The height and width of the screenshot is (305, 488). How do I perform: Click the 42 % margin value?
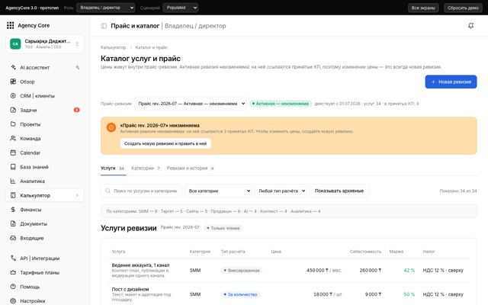click(409, 271)
